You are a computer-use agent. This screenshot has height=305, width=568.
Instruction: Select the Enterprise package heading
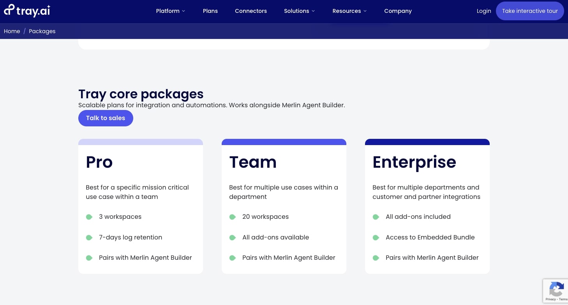(x=414, y=162)
